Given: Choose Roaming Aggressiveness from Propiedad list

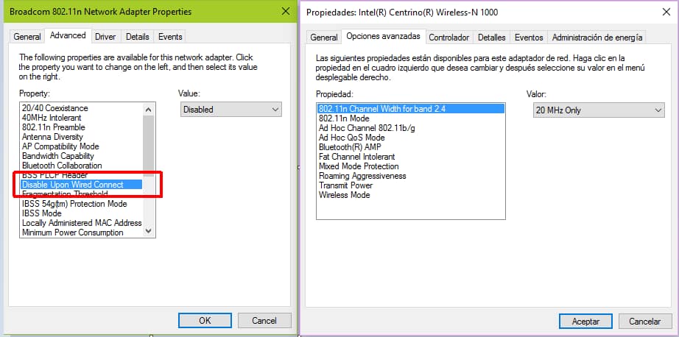Looking at the screenshot, I should coord(362,176).
